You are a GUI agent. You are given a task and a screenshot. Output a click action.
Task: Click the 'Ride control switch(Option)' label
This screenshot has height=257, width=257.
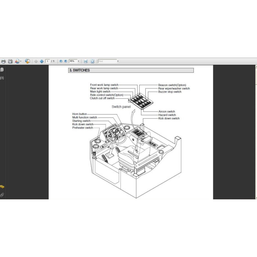[106, 95]
